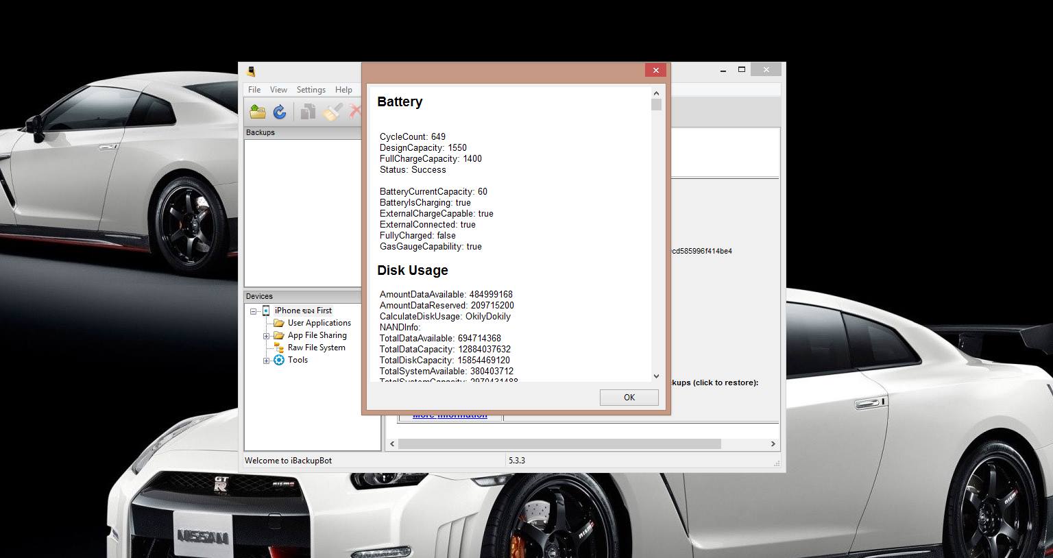Click the User Applications folder icon
The width and height of the screenshot is (1053, 558).
pos(279,323)
